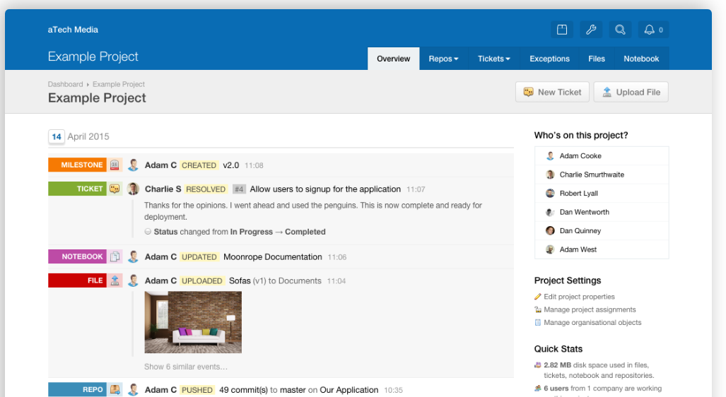Viewport: 726px width, 397px height.
Task: Click the New Ticket button
Action: [552, 92]
